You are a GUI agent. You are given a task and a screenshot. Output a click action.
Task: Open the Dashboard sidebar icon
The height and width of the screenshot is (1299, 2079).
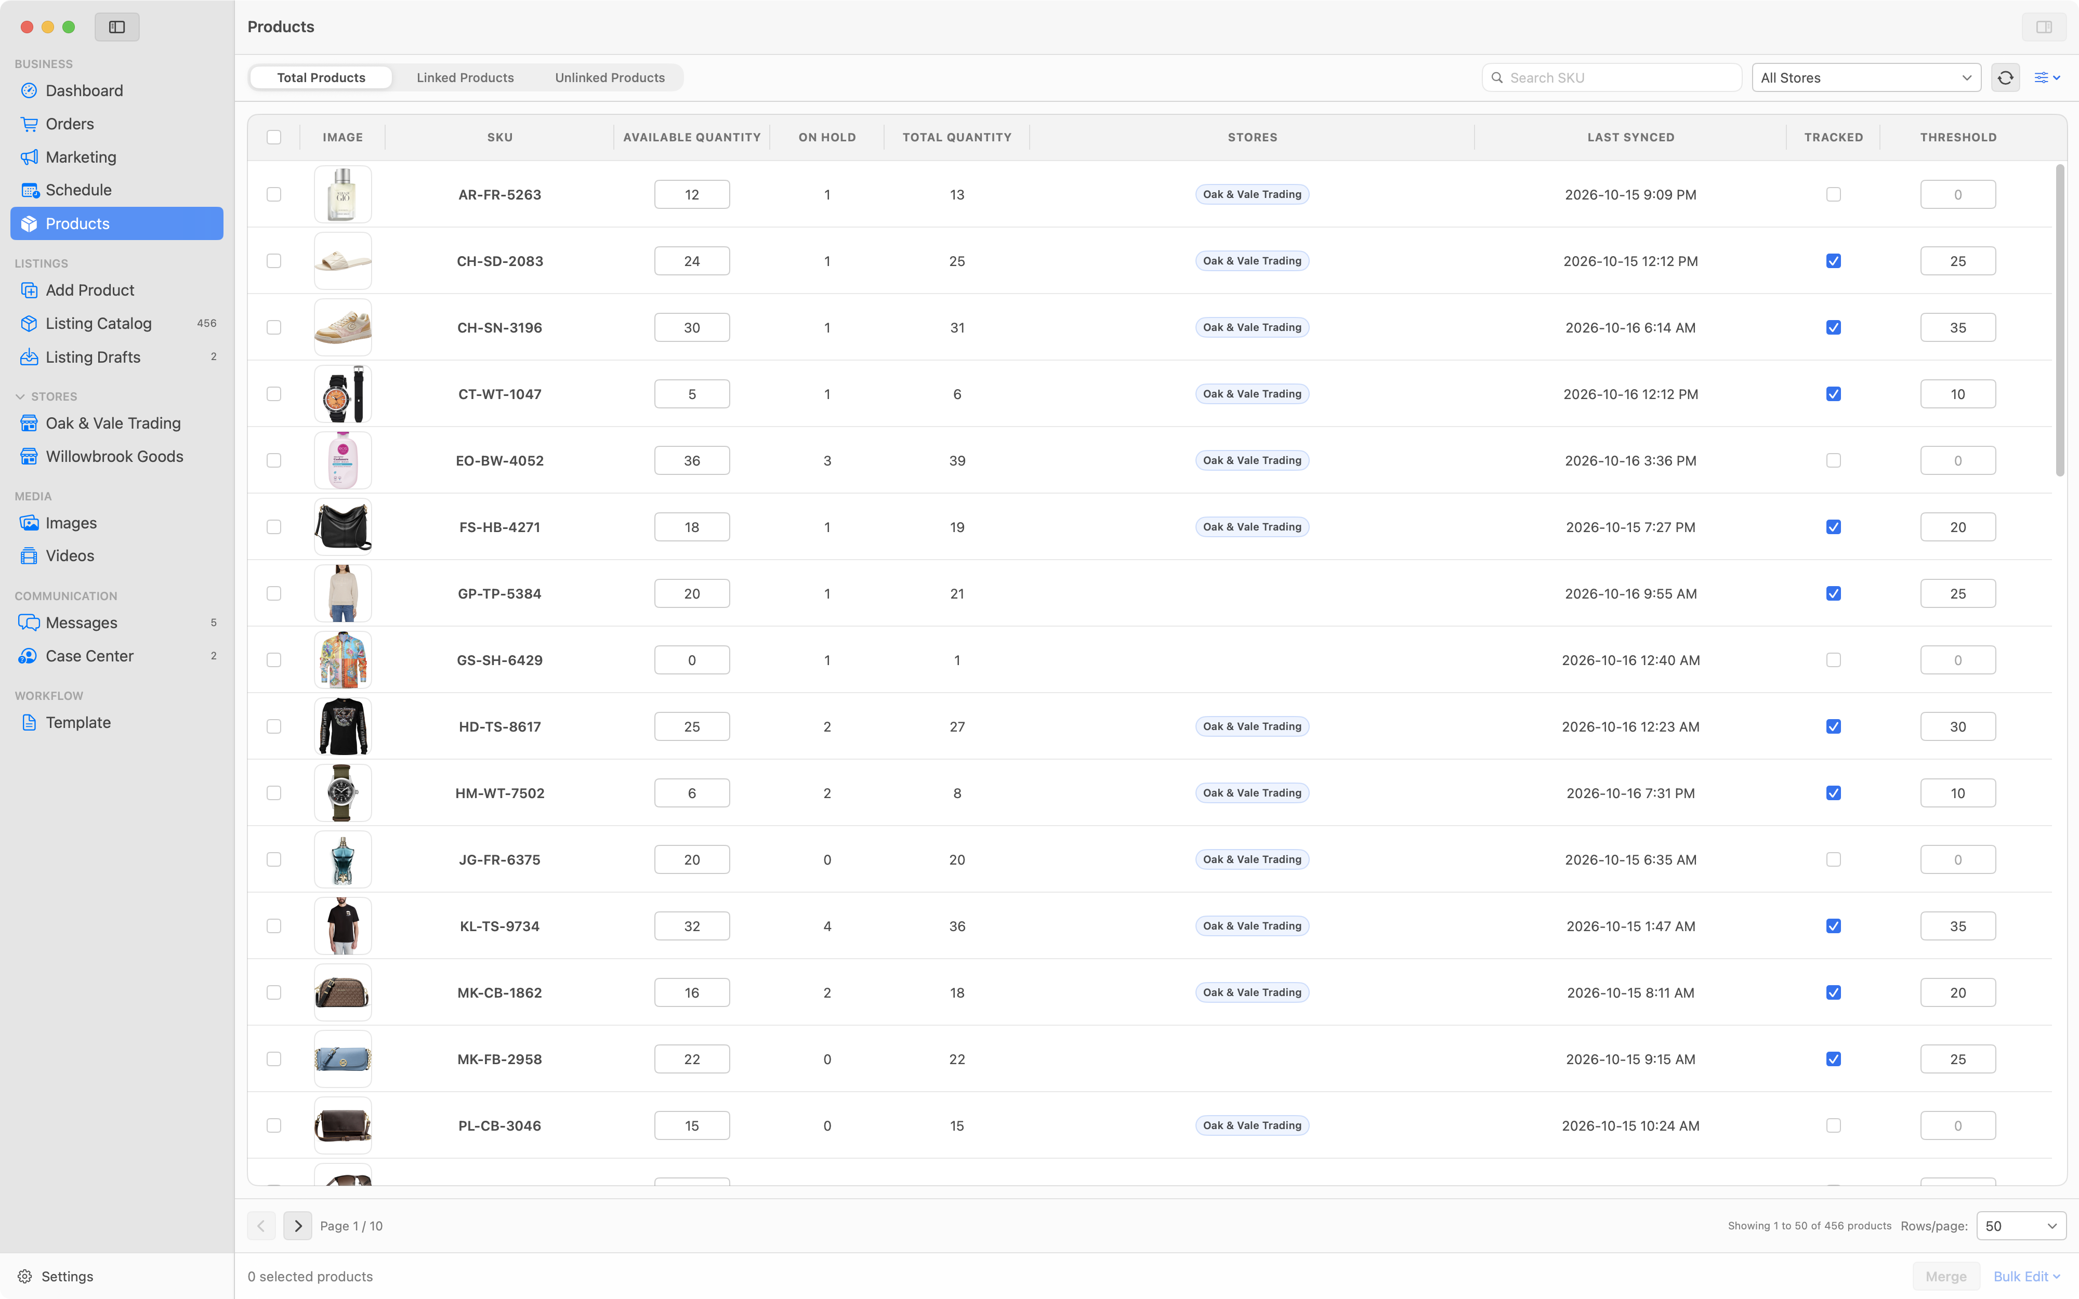pyautogui.click(x=29, y=91)
